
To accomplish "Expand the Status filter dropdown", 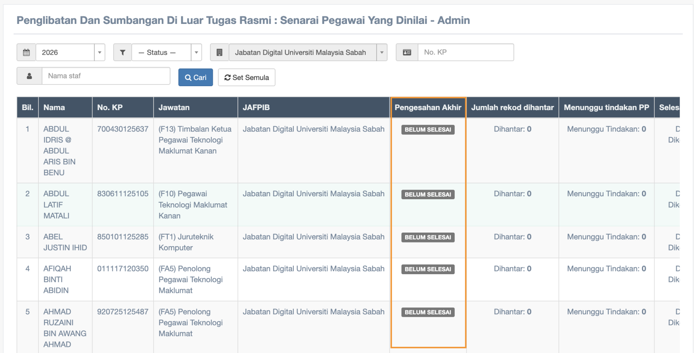I will coord(166,52).
